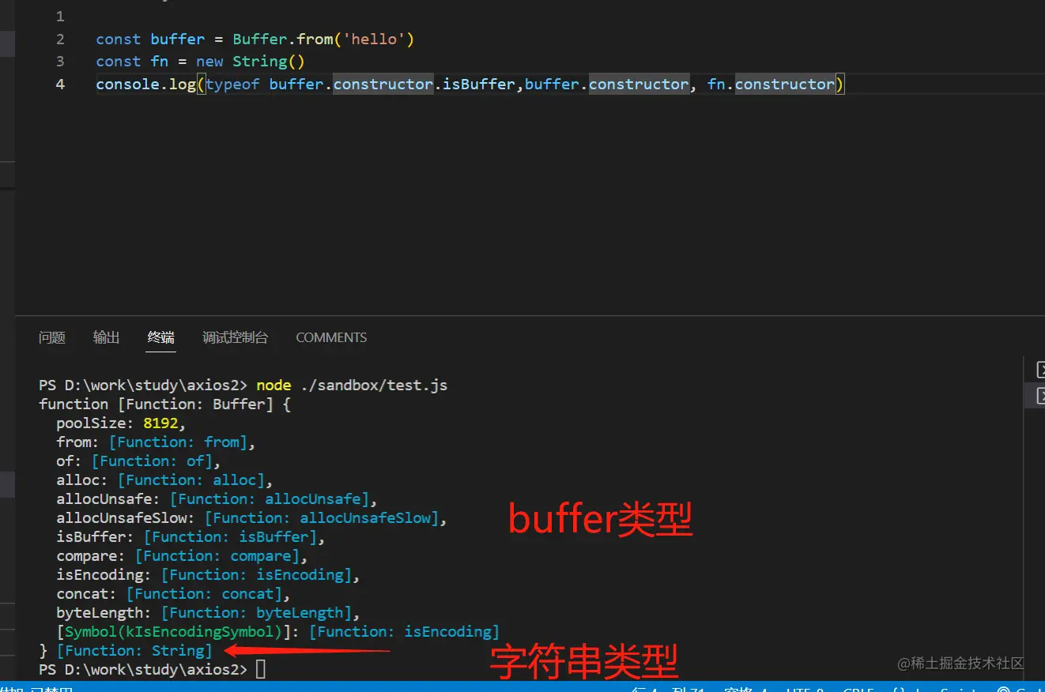Click the 行 4, 列 71 cursor position indicator

[x=666, y=688]
